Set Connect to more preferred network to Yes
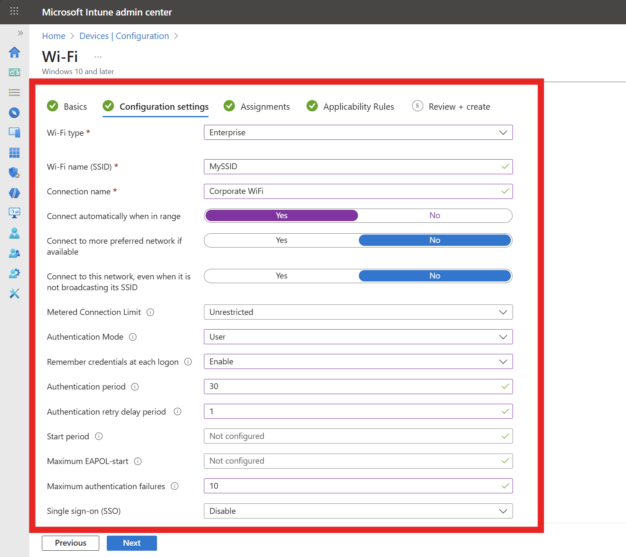Viewport: 626px width, 557px height. click(x=281, y=240)
